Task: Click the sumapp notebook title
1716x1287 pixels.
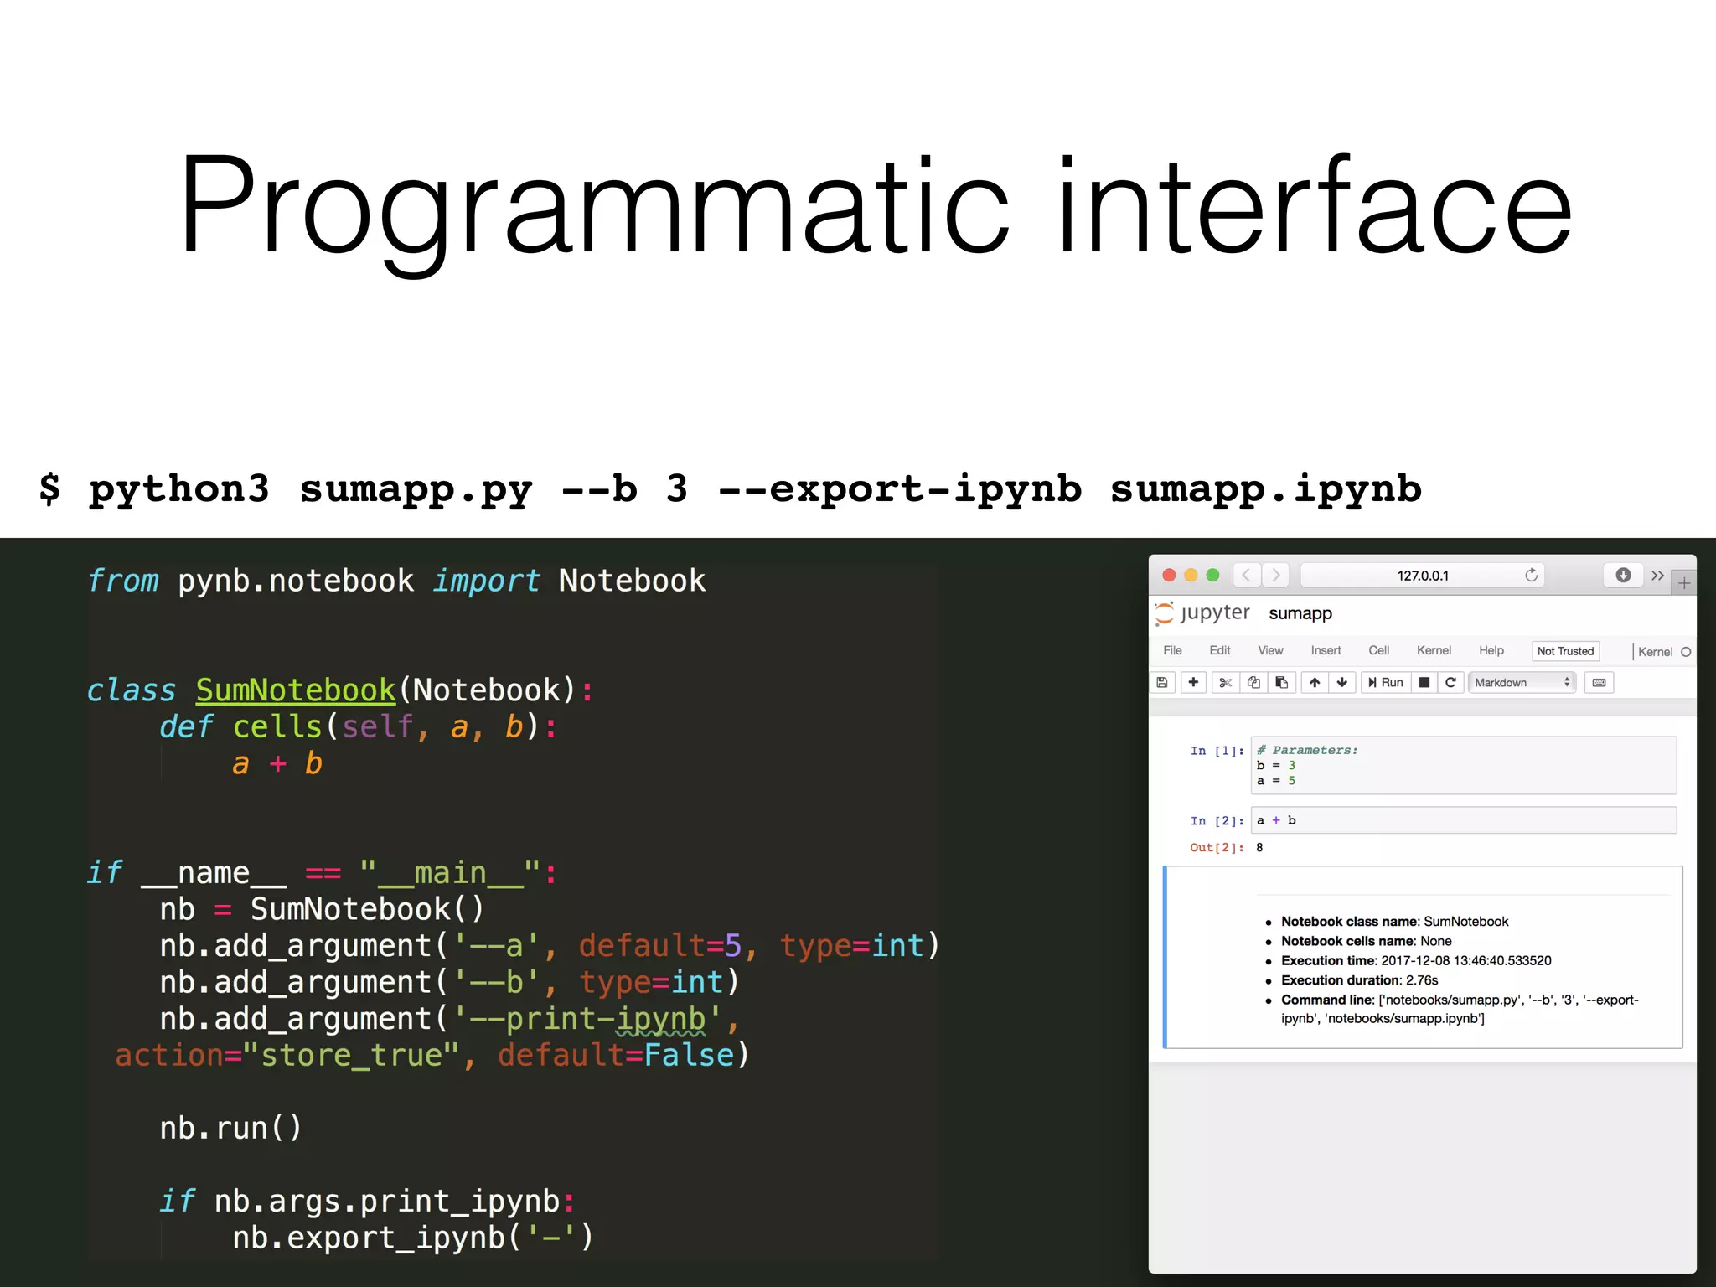Action: coord(1300,613)
